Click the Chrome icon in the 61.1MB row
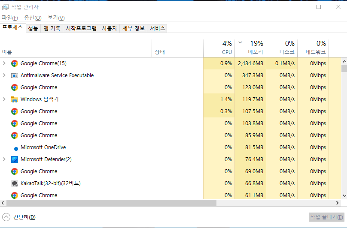 click(x=15, y=195)
